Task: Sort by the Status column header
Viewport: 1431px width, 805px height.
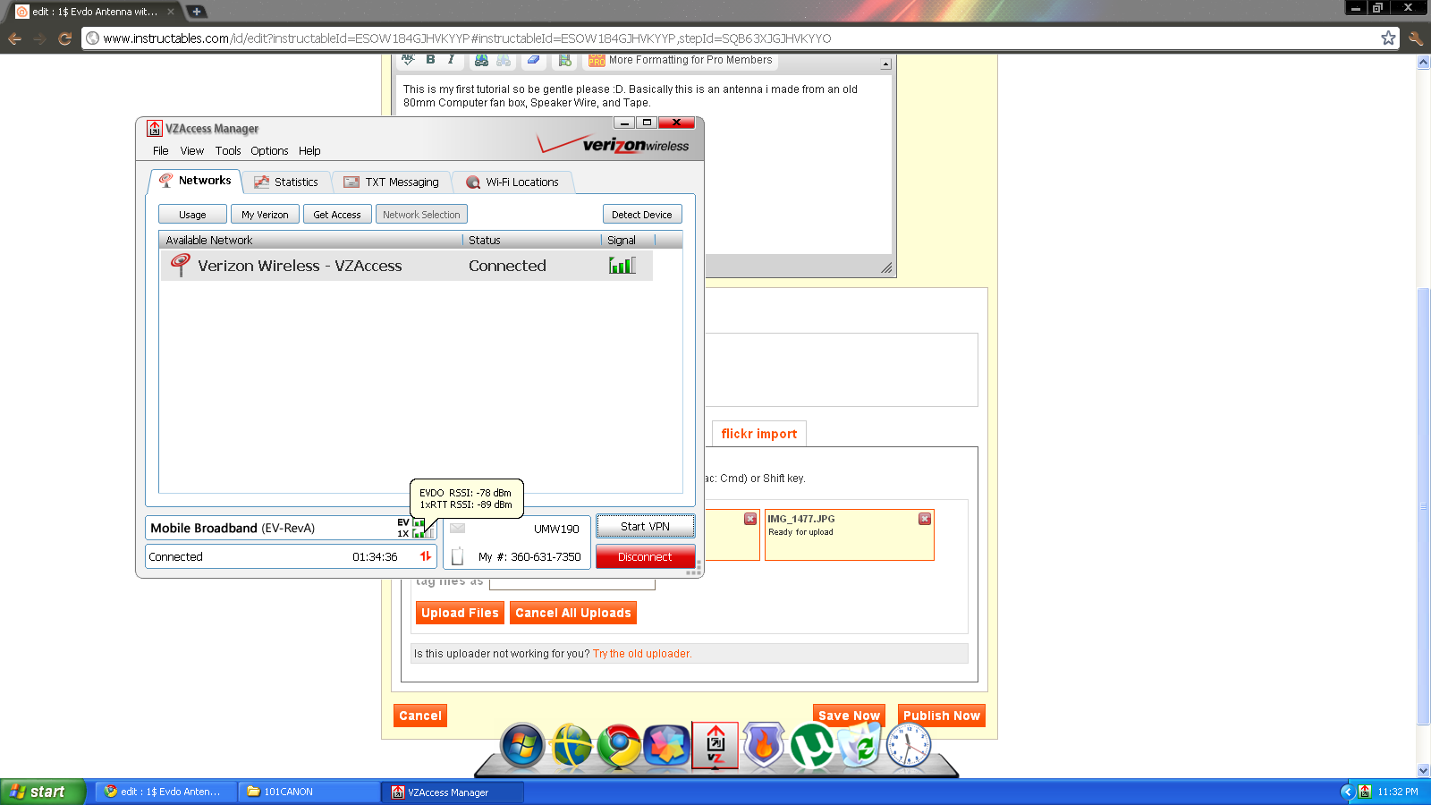Action: [x=532, y=240]
